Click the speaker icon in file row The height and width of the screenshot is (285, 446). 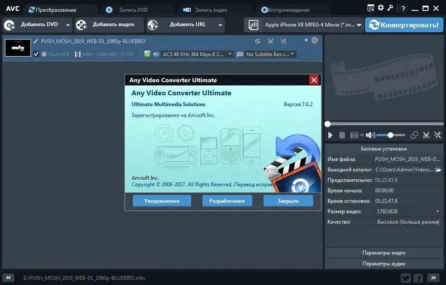point(156,54)
